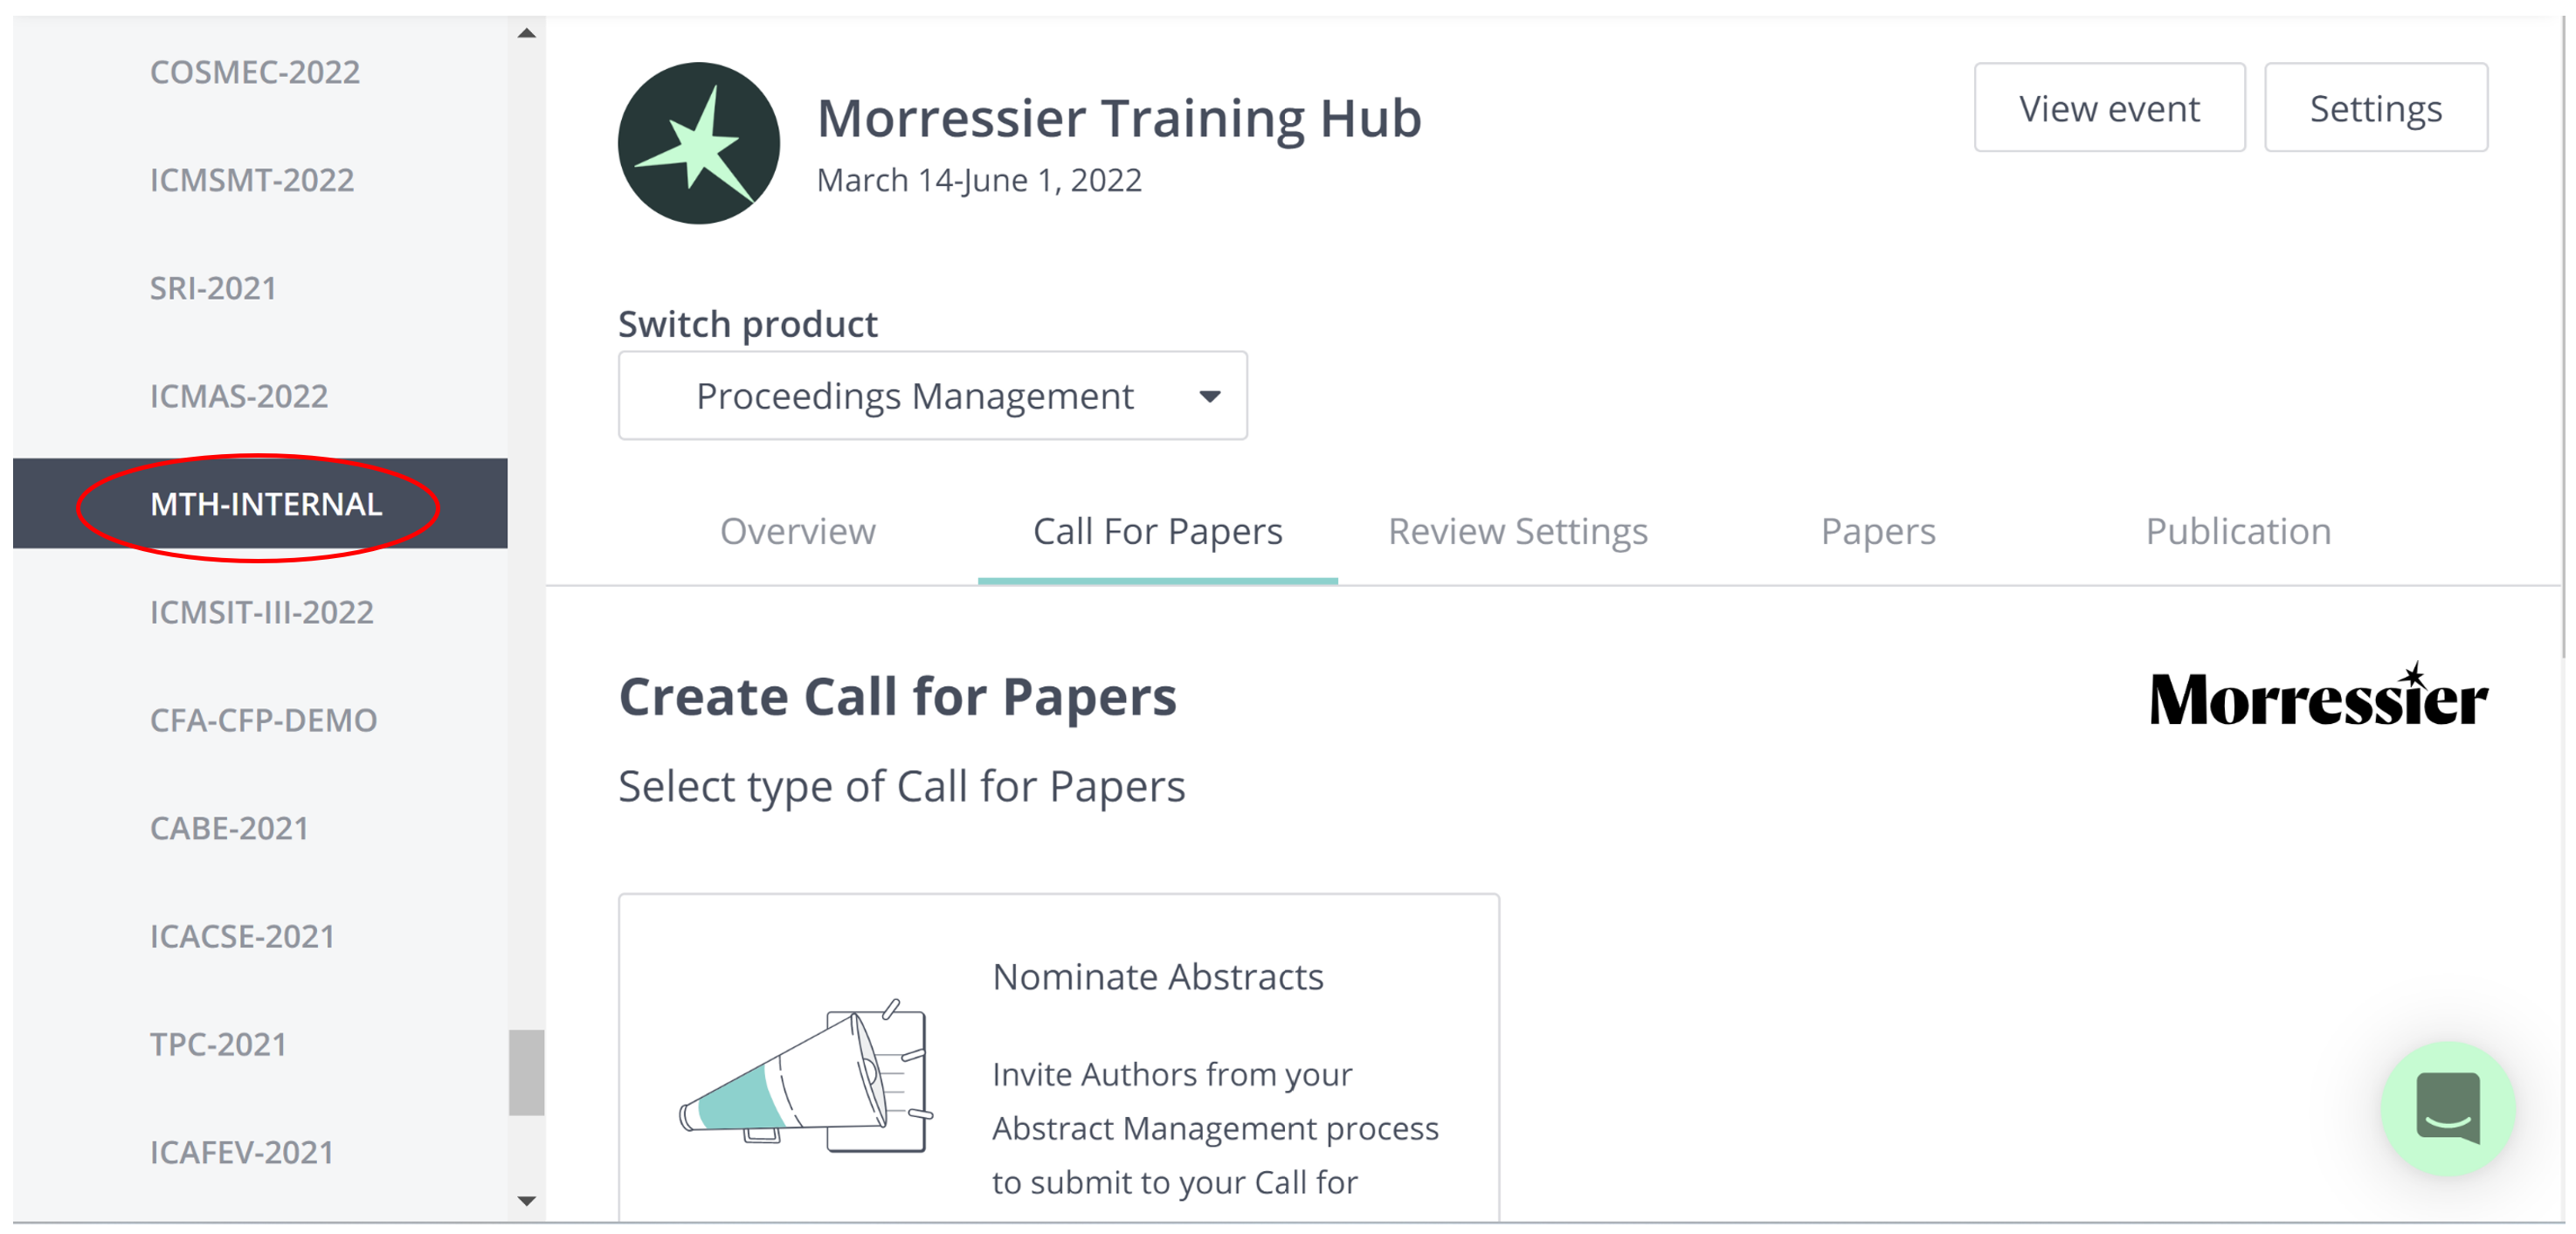Select COSMEC-2022 in the event list
2576x1234 pixels.
[255, 72]
